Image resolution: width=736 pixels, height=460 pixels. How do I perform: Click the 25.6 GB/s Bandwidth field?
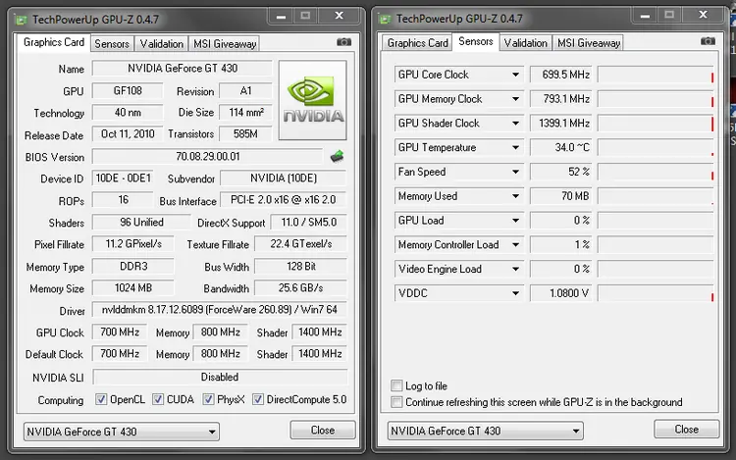coord(300,288)
